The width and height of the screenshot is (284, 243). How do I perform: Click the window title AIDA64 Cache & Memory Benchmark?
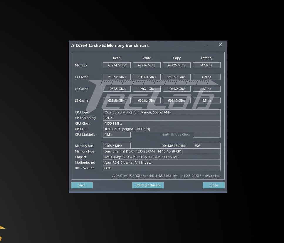[110, 46]
